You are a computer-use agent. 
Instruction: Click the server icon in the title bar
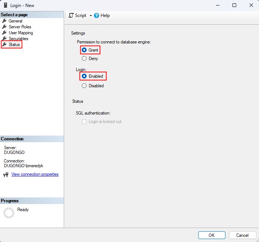6,5
